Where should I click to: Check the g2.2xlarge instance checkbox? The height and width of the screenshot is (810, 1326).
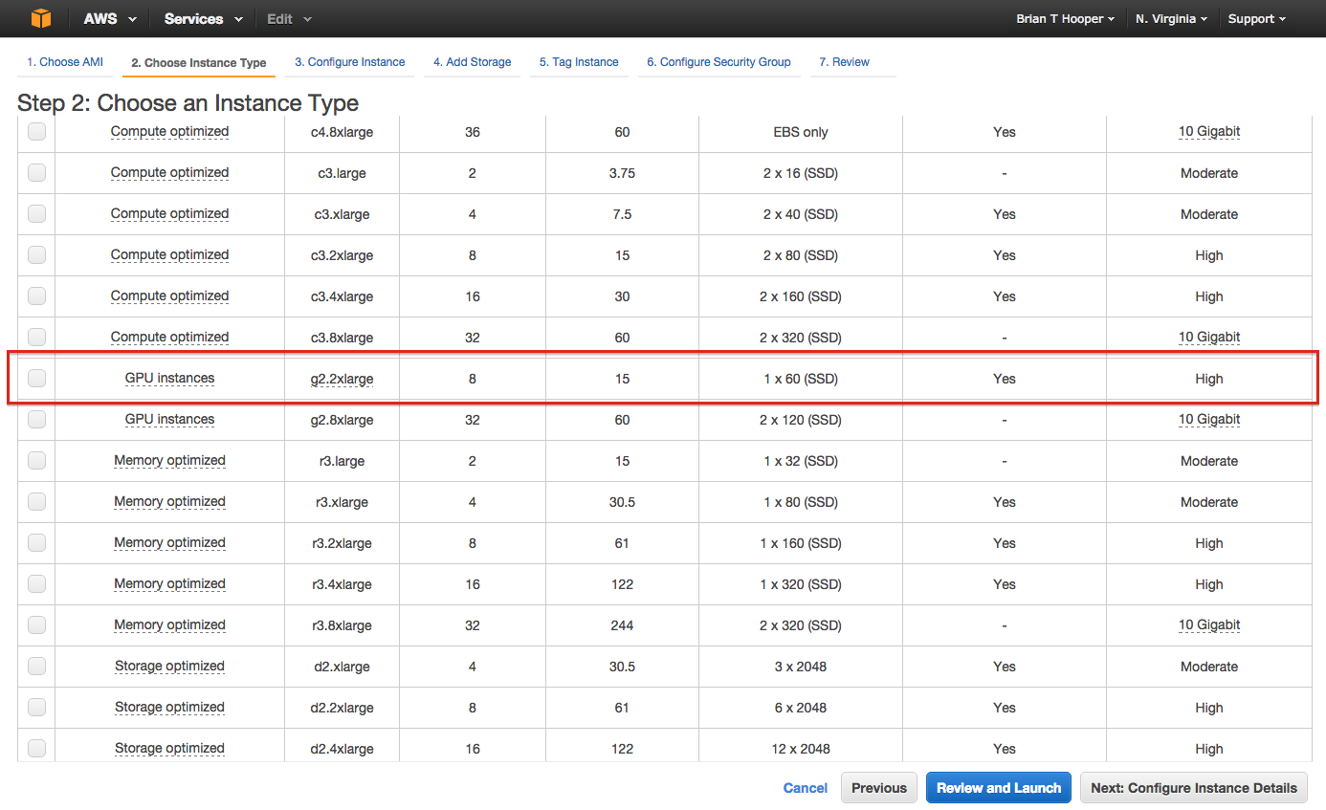[x=36, y=378]
